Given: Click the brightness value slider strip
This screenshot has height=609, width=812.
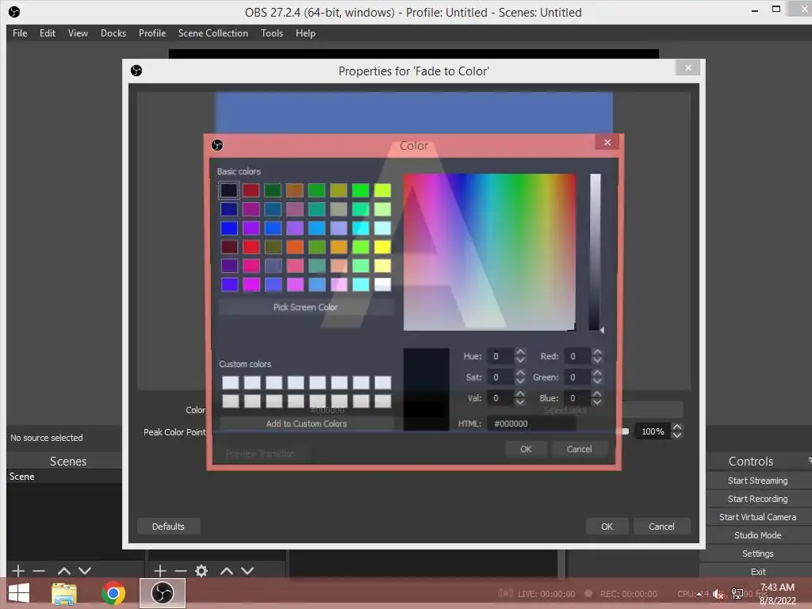Looking at the screenshot, I should (x=595, y=252).
